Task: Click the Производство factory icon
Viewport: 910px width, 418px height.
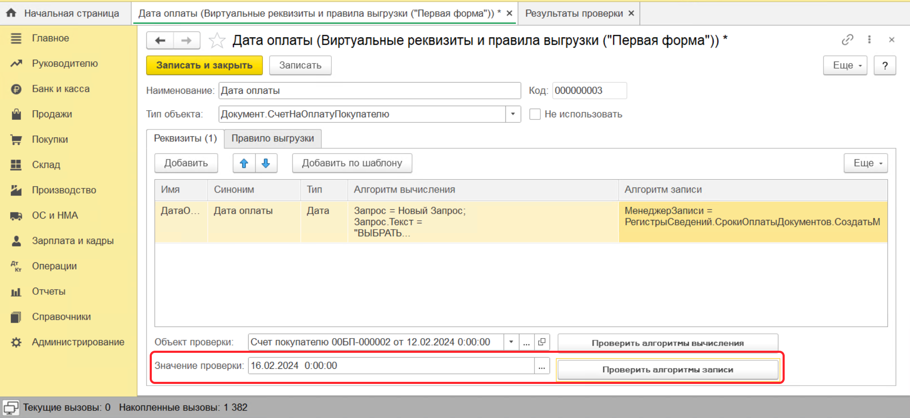Action: (16, 190)
